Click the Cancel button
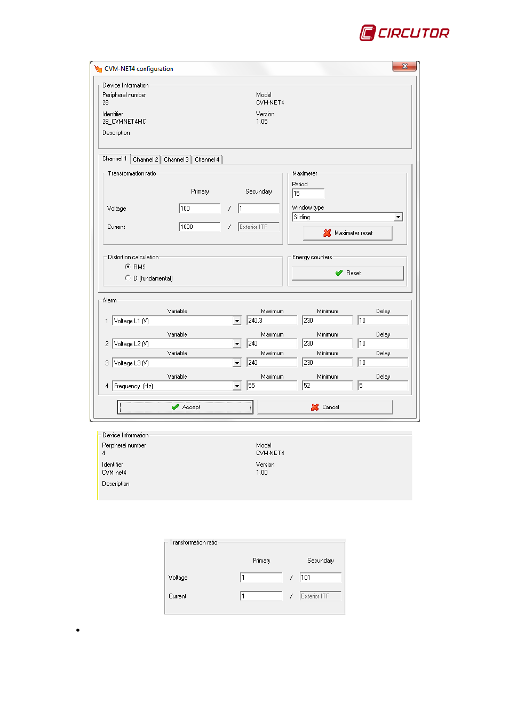Image resolution: width=509 pixels, height=720 pixels. pos(325,407)
